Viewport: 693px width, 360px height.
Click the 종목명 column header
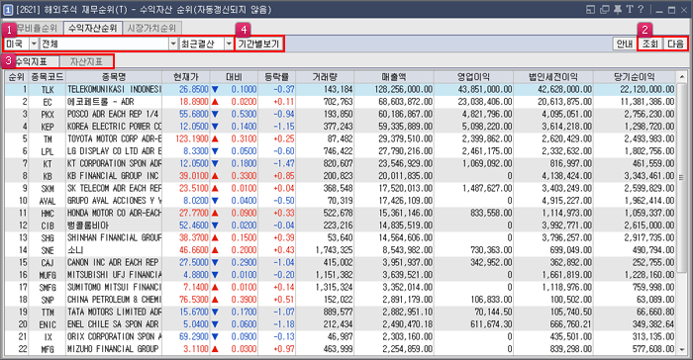pos(114,77)
